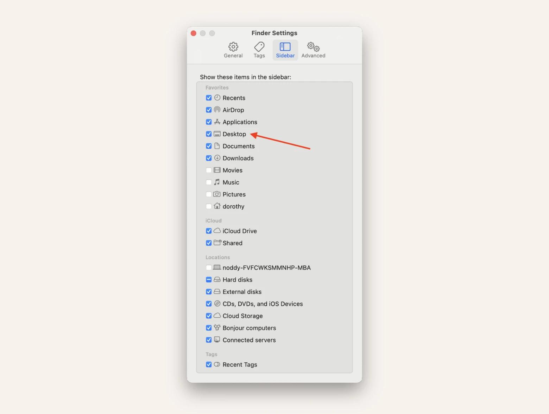
Task: Click the Pictures camera icon
Action: pyautogui.click(x=217, y=194)
